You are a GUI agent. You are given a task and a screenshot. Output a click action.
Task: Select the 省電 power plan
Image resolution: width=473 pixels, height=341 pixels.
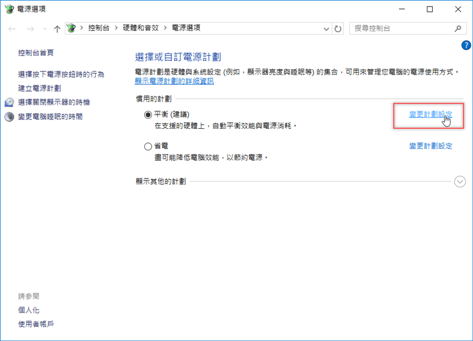click(x=148, y=147)
